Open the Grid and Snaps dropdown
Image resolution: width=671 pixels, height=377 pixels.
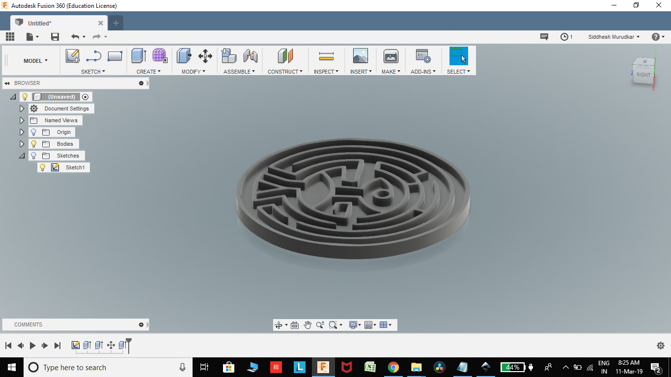click(x=370, y=325)
